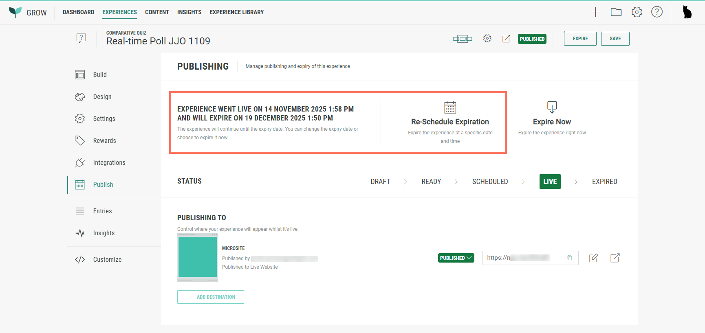Click the microsite URL field
705x333 pixels.
[522, 258]
